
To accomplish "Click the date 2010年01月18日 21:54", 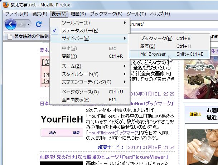I will pyautogui.click(x=151, y=147).
